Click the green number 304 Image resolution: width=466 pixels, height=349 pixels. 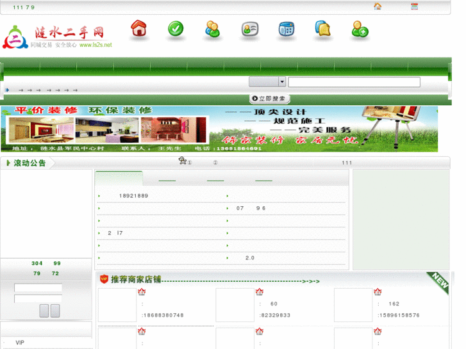click(37, 263)
